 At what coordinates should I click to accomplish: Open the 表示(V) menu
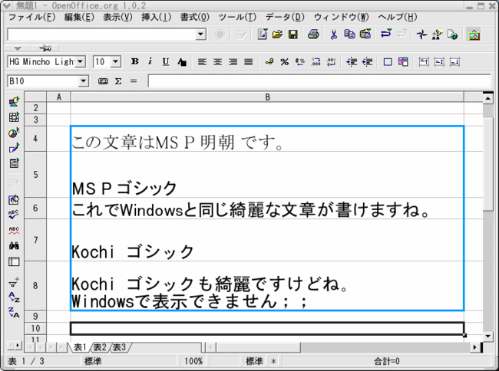[x=117, y=17]
